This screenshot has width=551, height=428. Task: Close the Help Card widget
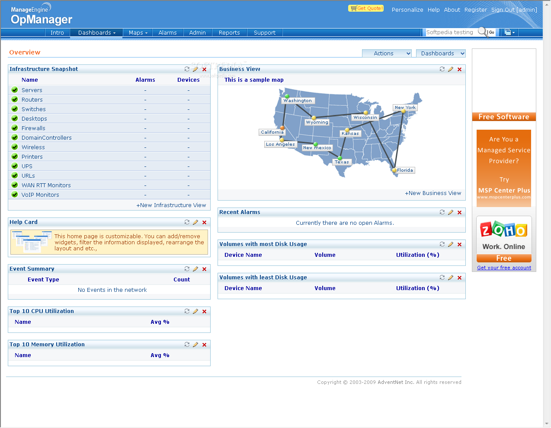point(205,222)
